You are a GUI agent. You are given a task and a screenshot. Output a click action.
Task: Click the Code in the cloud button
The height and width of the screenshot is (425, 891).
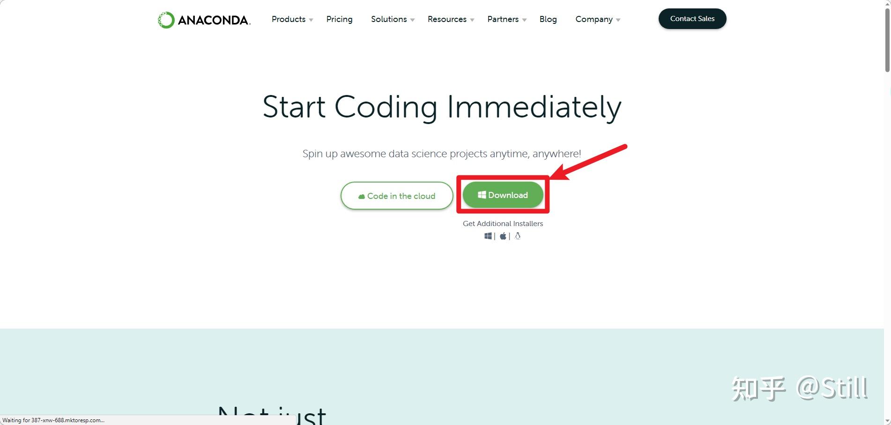(397, 196)
